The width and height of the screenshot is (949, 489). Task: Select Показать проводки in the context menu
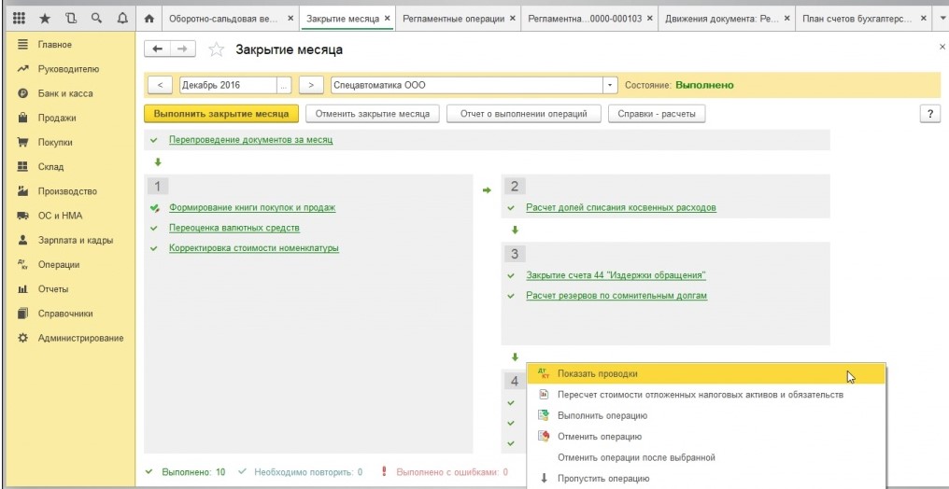[x=598, y=373]
